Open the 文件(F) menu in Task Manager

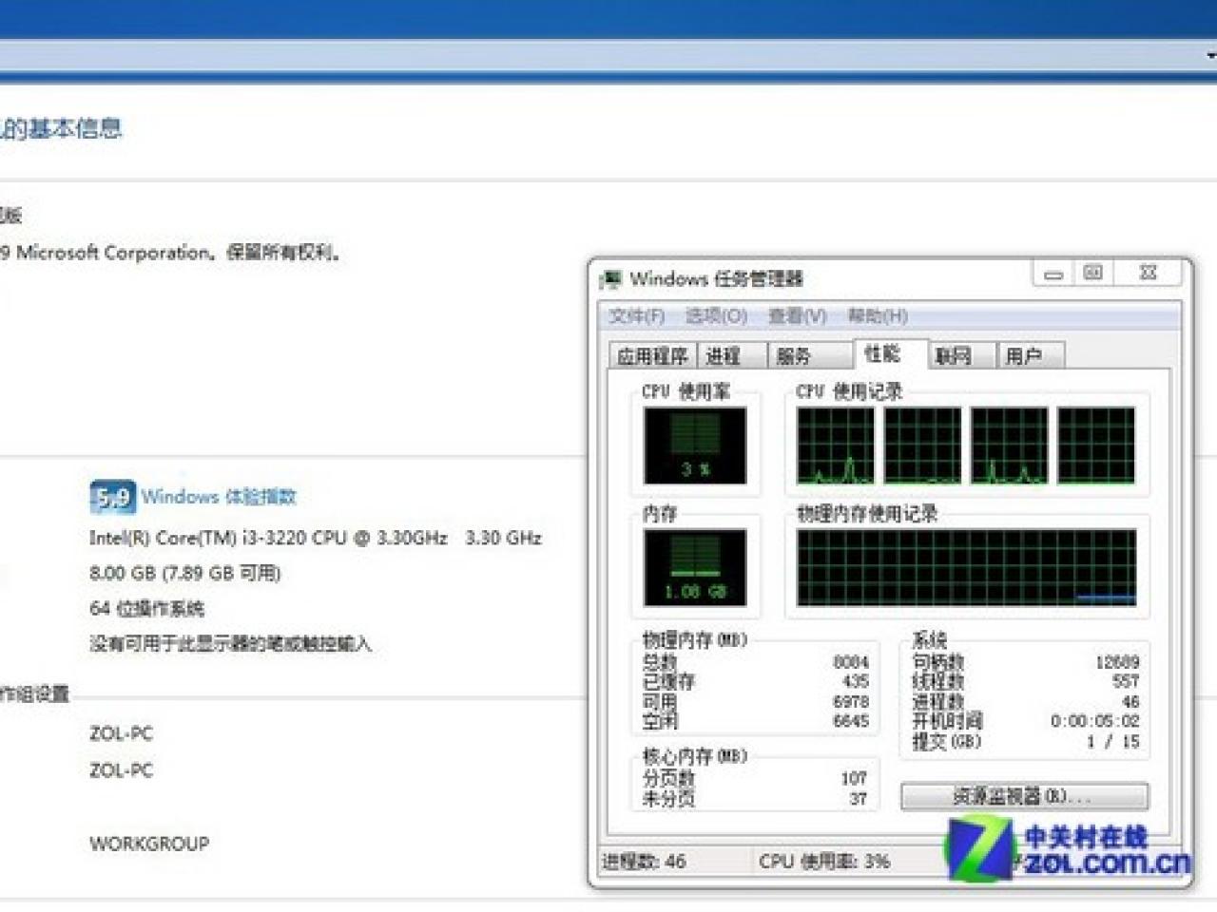(x=636, y=315)
